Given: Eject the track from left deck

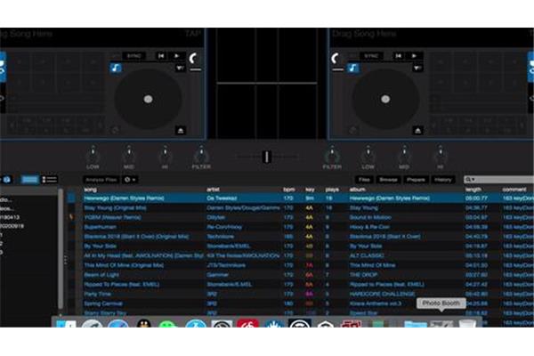Looking at the screenshot, I should click(x=180, y=131).
